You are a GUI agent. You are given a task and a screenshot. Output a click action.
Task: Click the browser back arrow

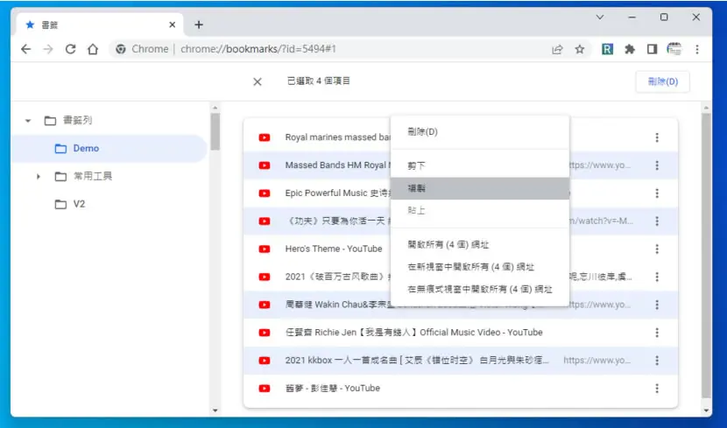26,49
